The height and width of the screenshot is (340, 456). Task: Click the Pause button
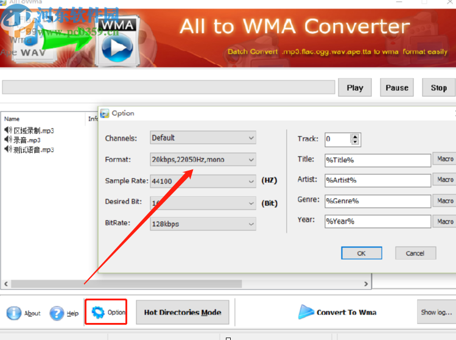(x=397, y=88)
